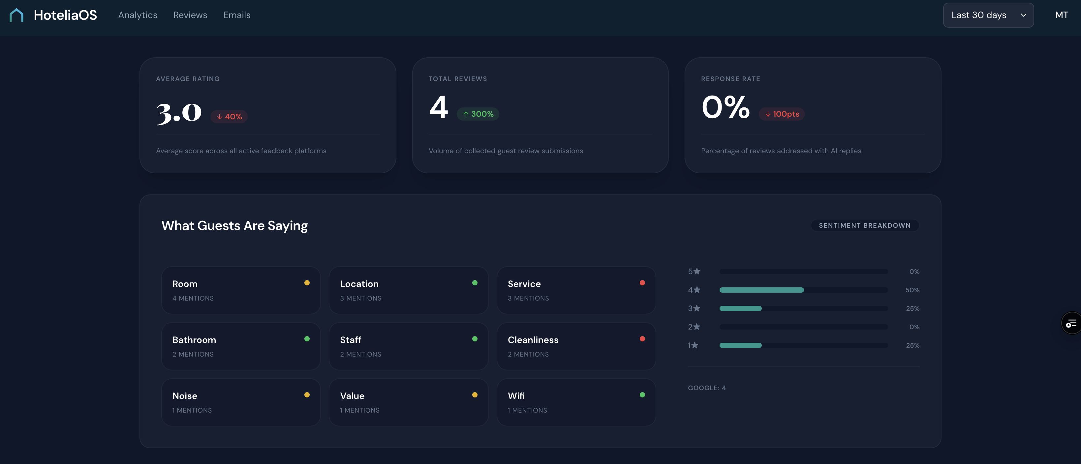
Task: Click the What Guests Are Saying heading
Action: point(234,226)
